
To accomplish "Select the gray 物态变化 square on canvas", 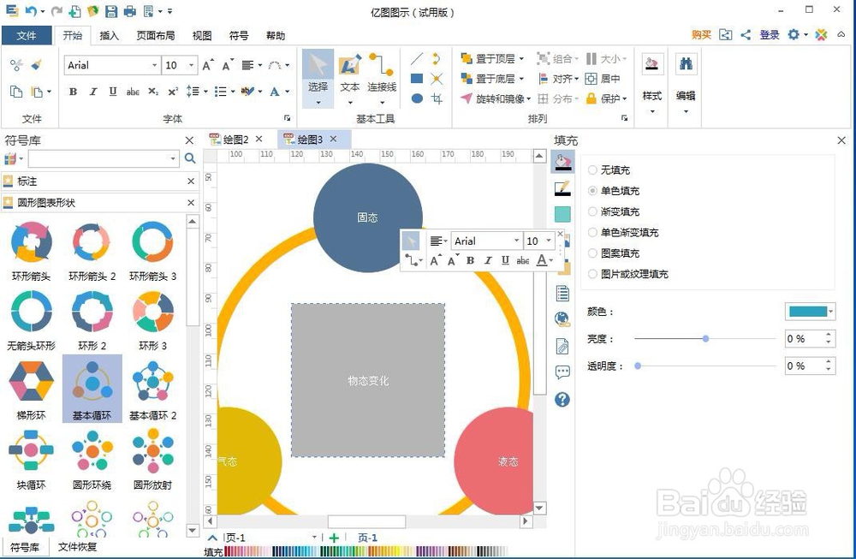I will coord(368,380).
